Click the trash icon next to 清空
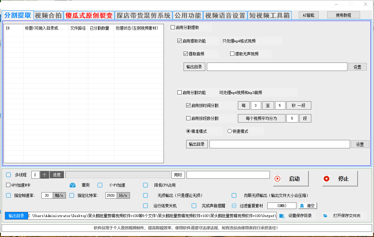Screen dimensions: 374x237 [303, 205]
